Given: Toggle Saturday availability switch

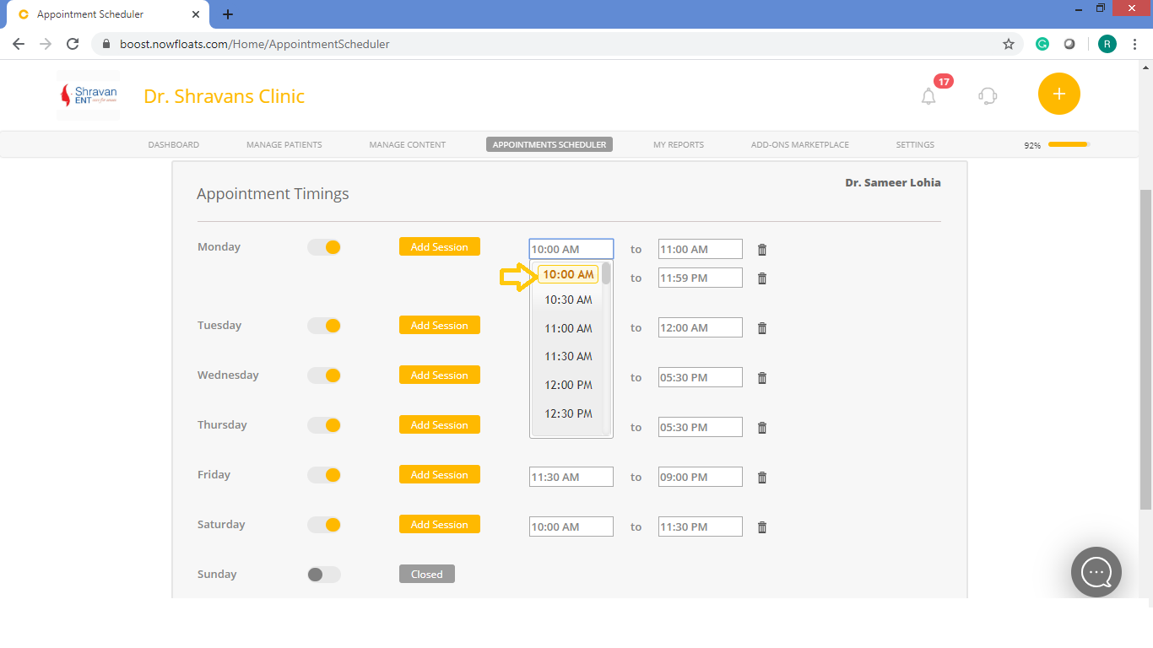Looking at the screenshot, I should (x=324, y=525).
